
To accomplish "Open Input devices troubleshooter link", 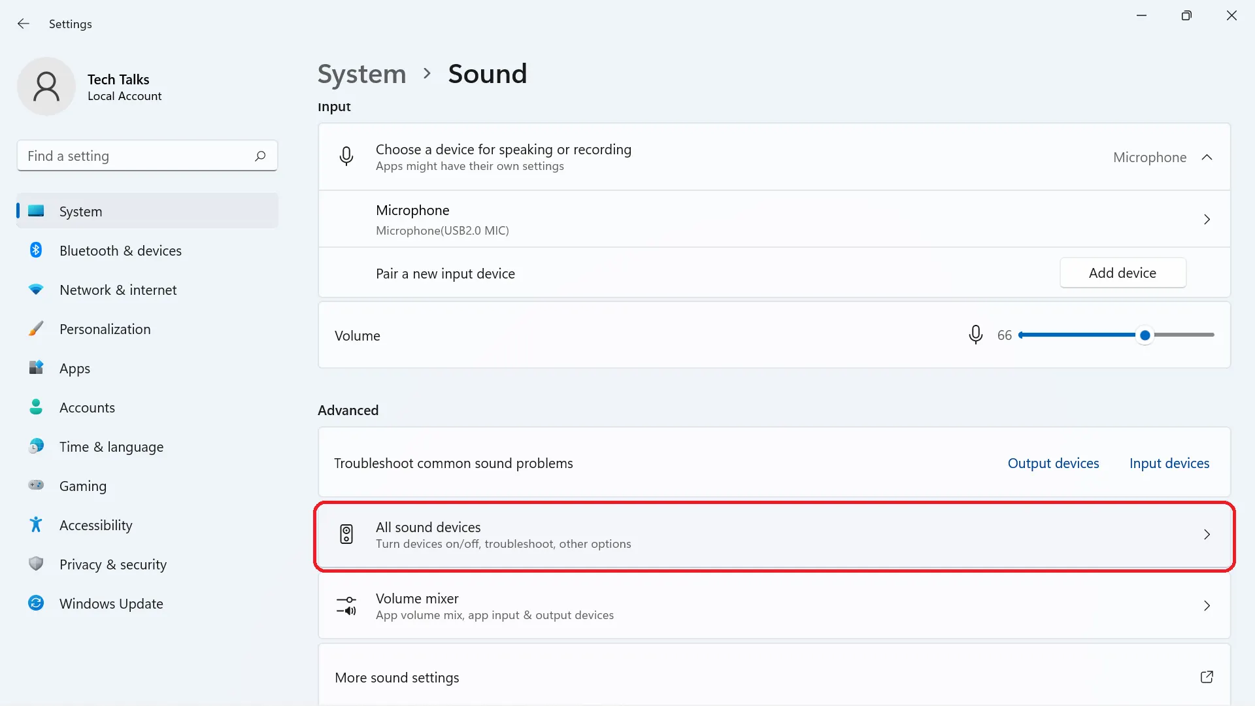I will point(1169,462).
